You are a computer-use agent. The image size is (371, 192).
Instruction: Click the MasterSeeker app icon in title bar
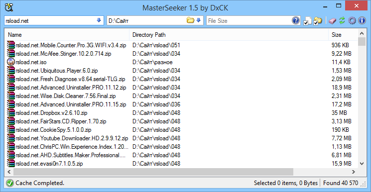coord(9,7)
